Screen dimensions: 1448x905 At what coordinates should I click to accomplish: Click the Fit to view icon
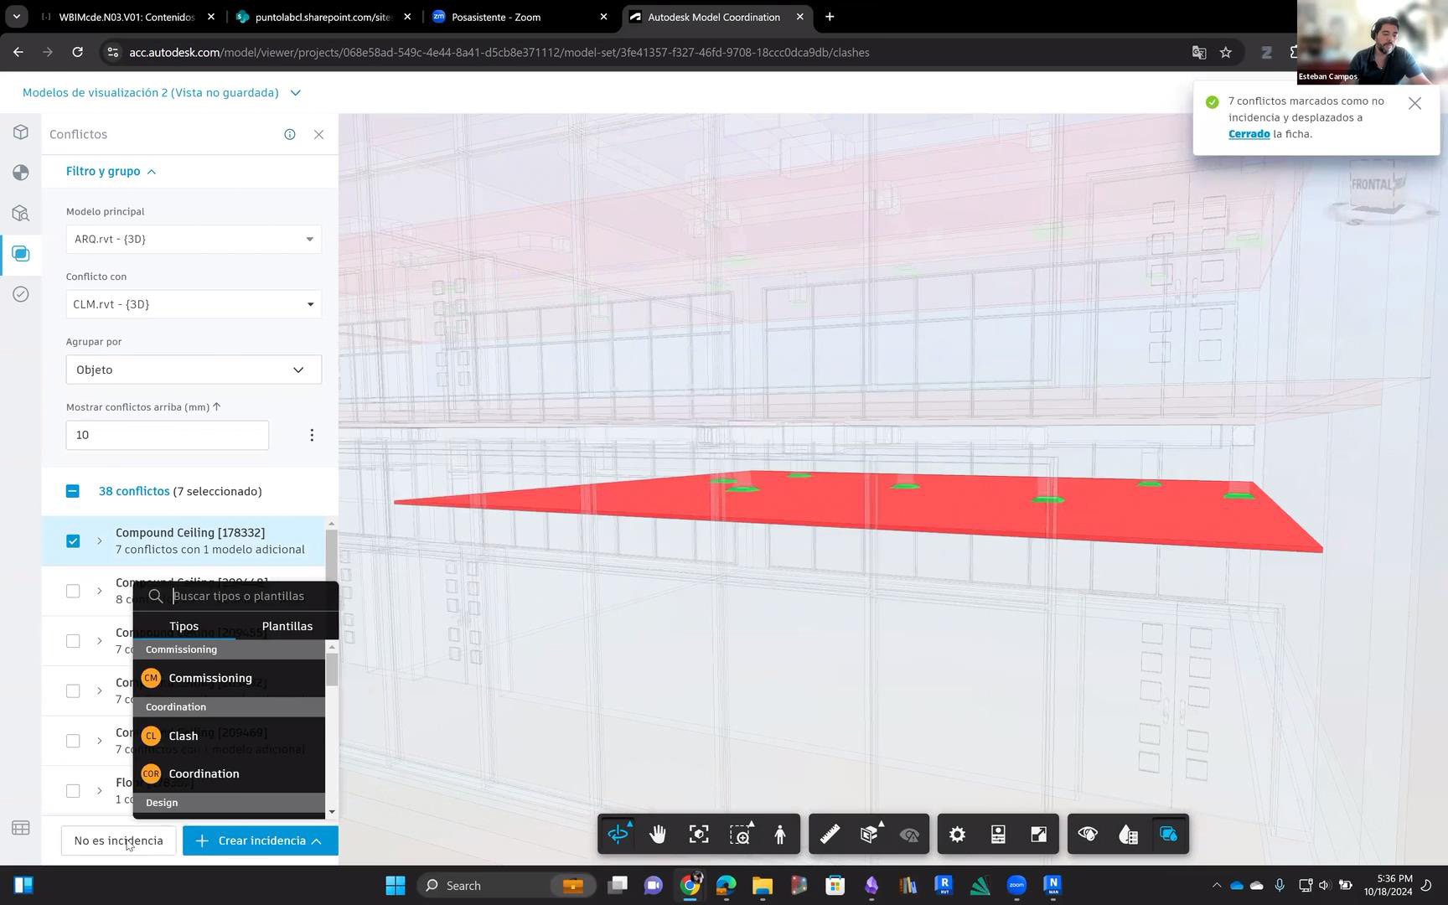tap(699, 835)
